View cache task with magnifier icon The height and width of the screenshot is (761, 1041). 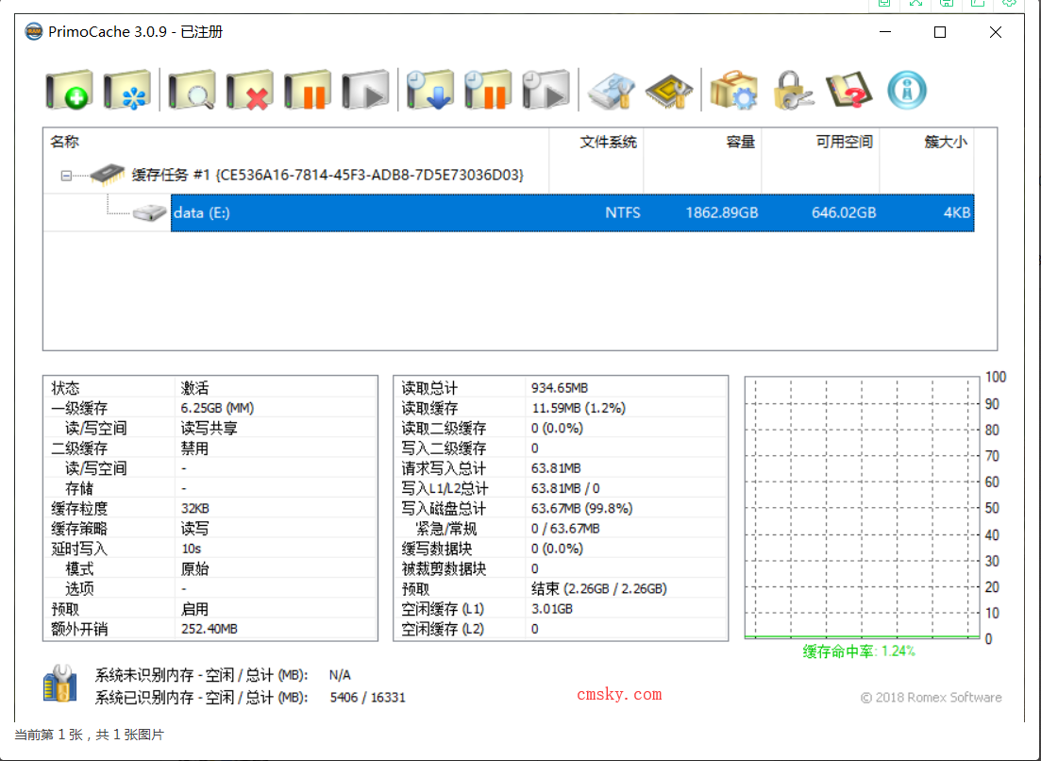coord(192,90)
